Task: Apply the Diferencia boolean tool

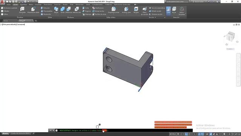Action: (69, 10)
